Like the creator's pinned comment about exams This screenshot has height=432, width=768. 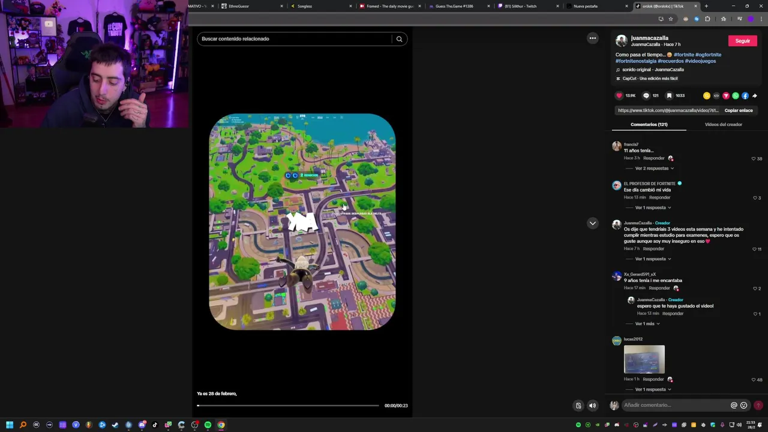(755, 249)
